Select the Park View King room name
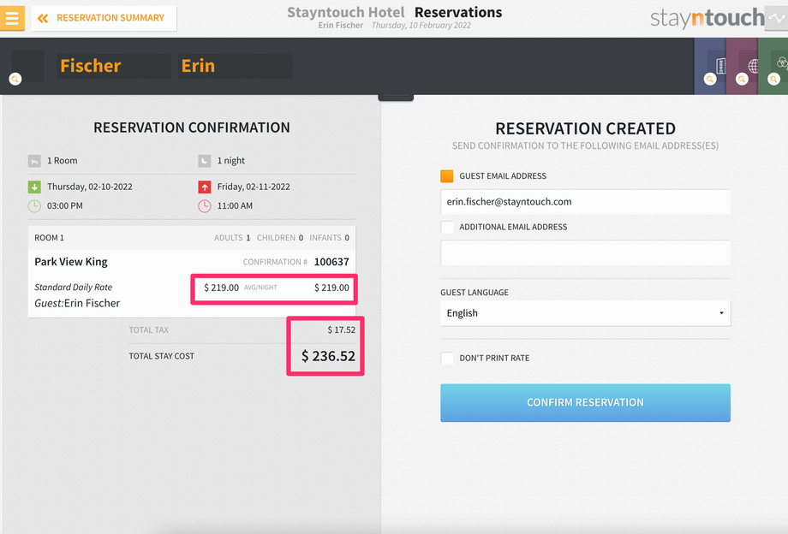The width and height of the screenshot is (788, 534). pos(71,262)
